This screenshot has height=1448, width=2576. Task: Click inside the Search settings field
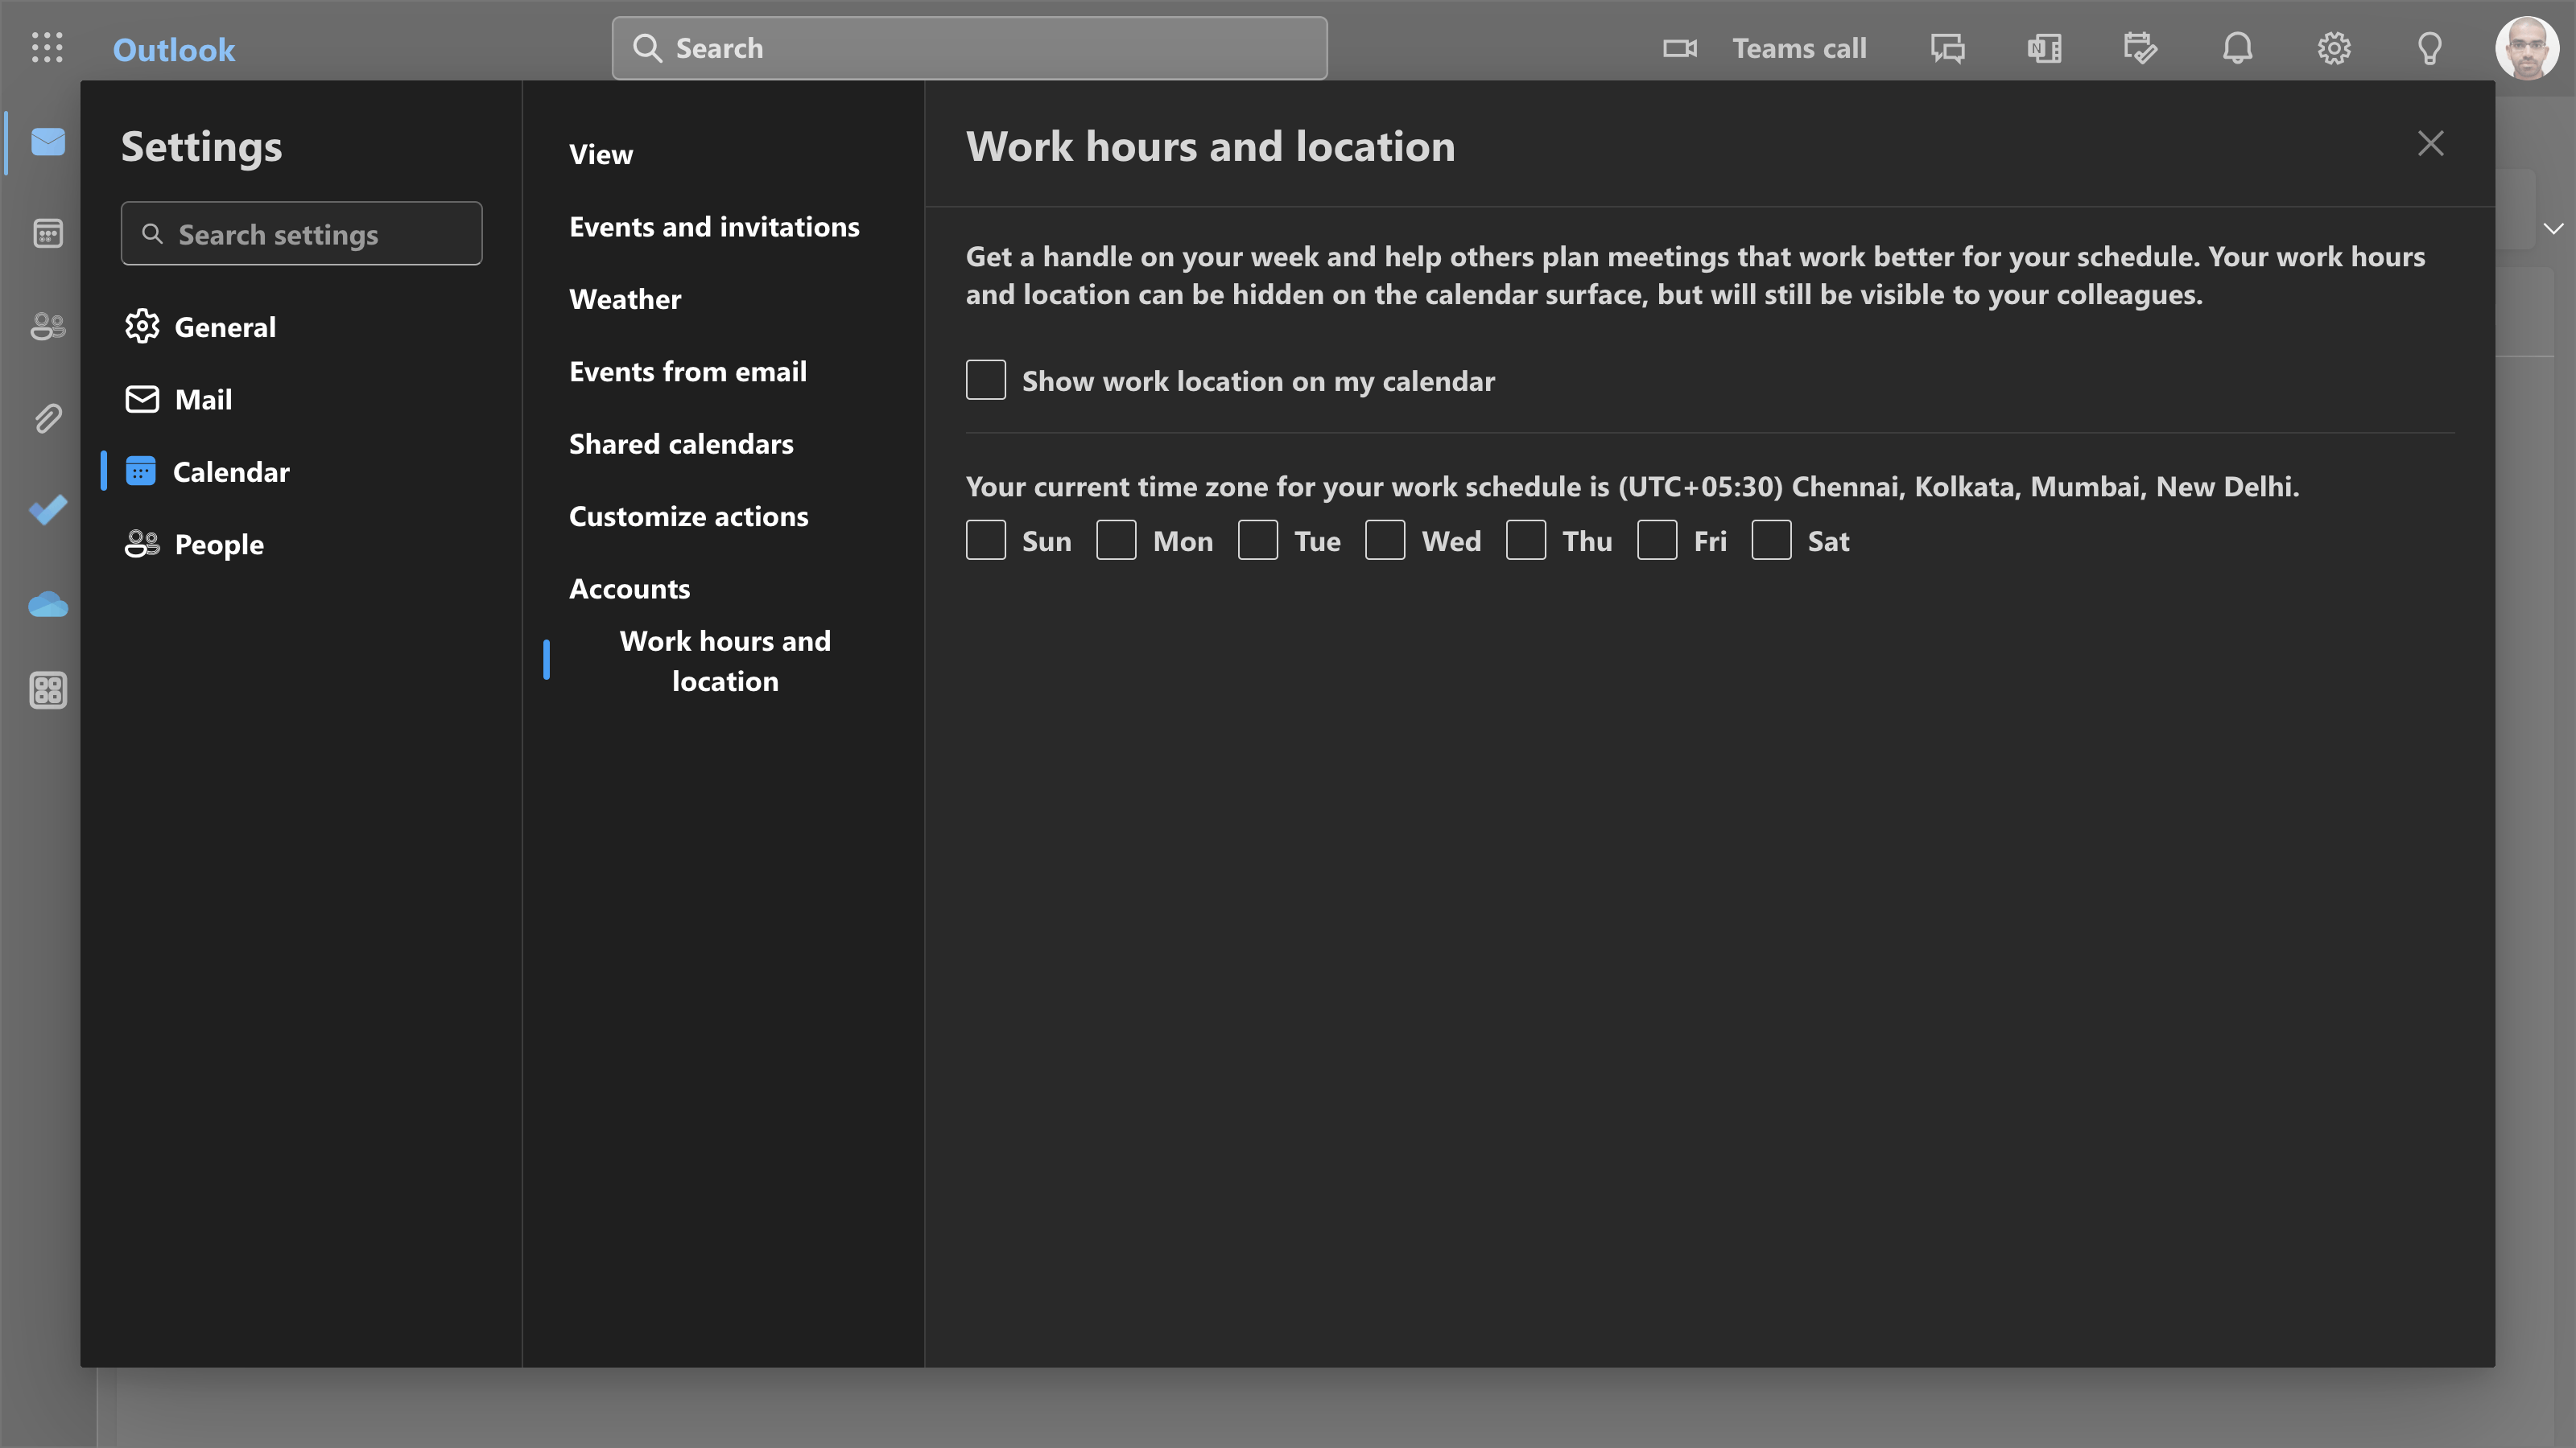tap(301, 234)
